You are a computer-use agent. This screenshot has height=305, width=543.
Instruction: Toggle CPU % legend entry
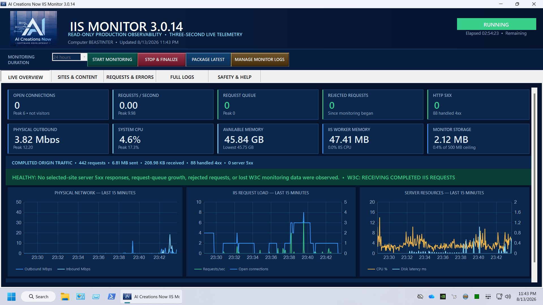378,269
